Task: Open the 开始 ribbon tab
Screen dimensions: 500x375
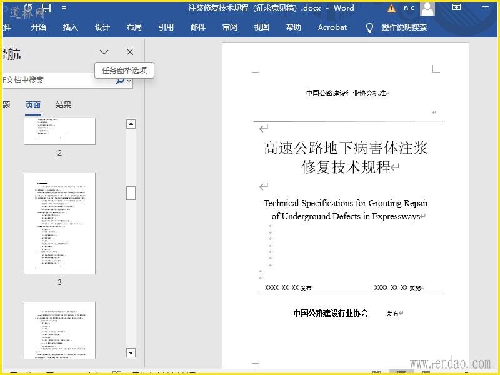Action: click(39, 27)
